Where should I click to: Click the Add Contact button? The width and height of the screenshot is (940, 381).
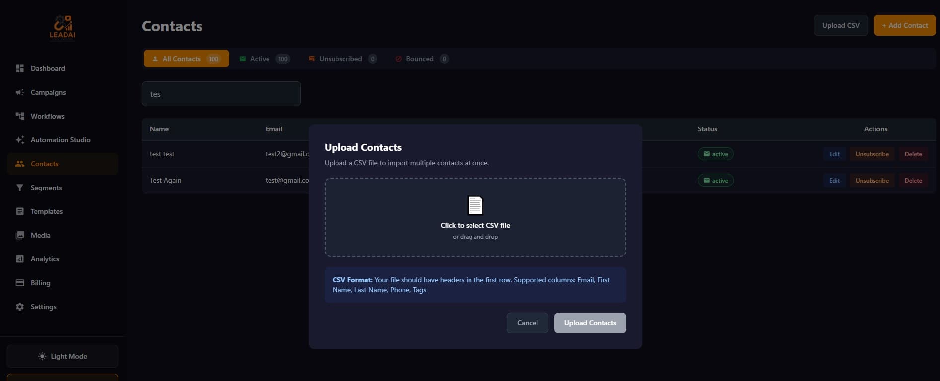[905, 25]
